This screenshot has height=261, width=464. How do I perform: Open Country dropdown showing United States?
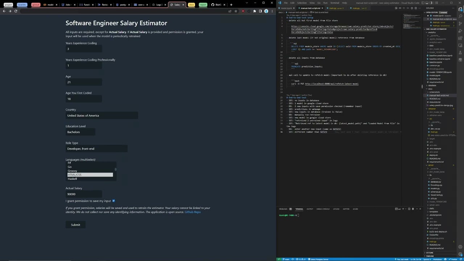point(101,116)
